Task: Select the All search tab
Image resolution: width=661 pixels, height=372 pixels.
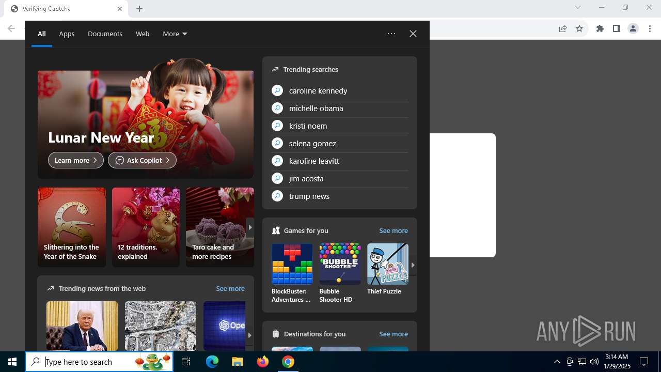Action: point(42,34)
